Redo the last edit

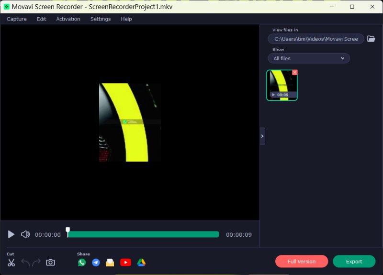37,263
